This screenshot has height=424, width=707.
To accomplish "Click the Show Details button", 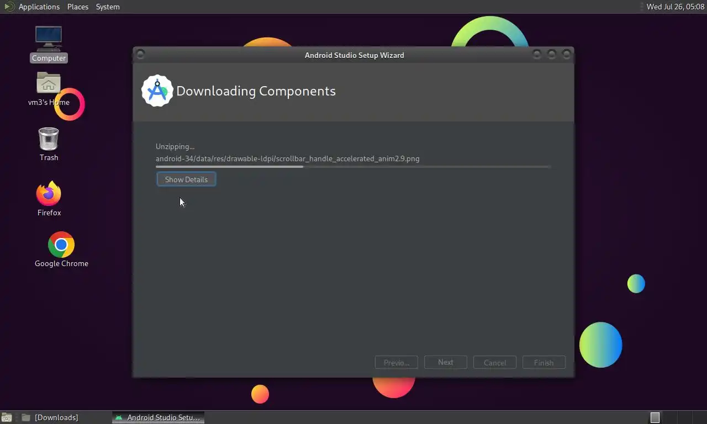I will 186,179.
